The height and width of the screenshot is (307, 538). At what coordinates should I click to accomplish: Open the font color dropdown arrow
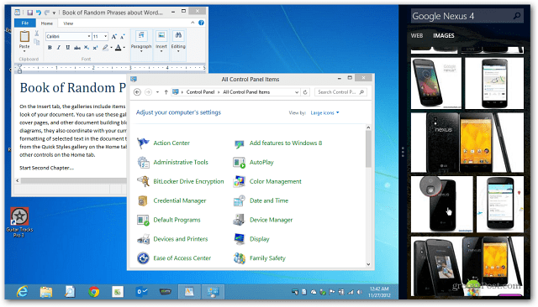[x=124, y=48]
